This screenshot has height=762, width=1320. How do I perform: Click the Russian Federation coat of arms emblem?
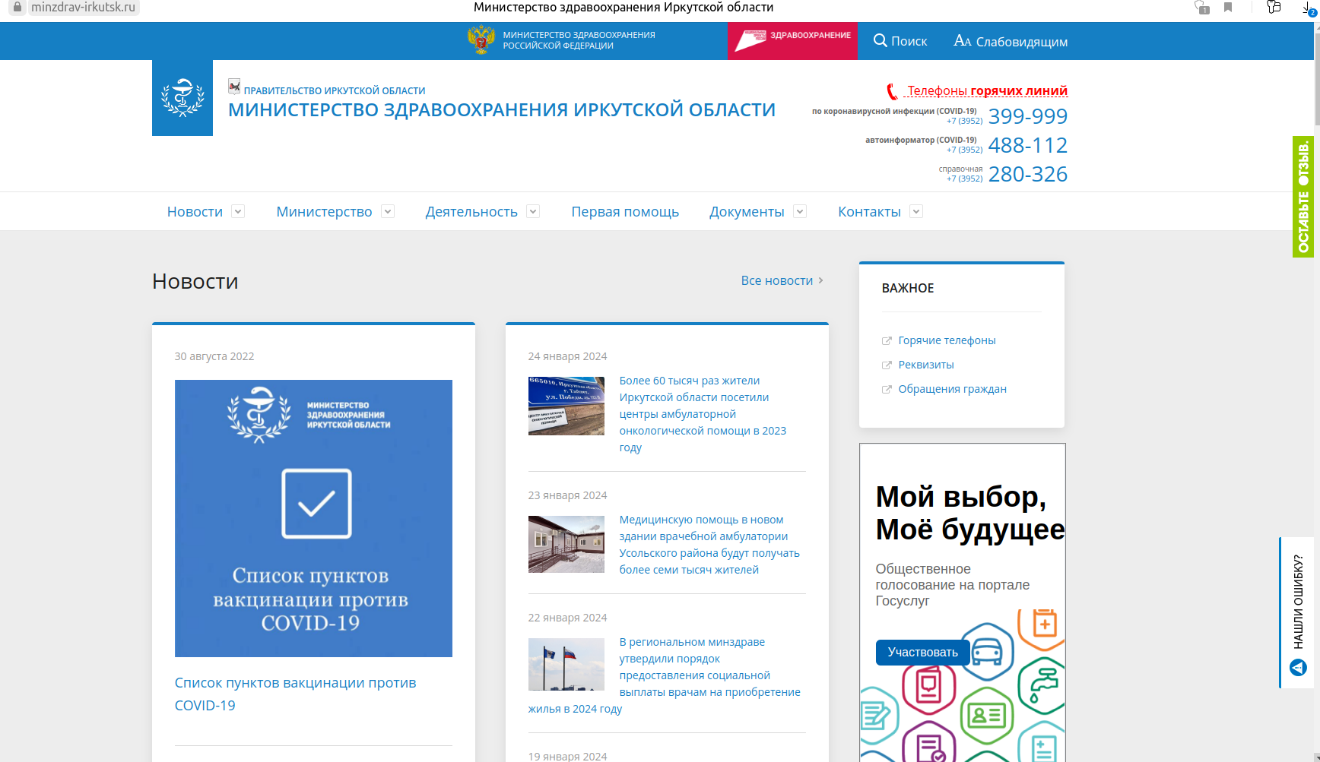coord(481,40)
